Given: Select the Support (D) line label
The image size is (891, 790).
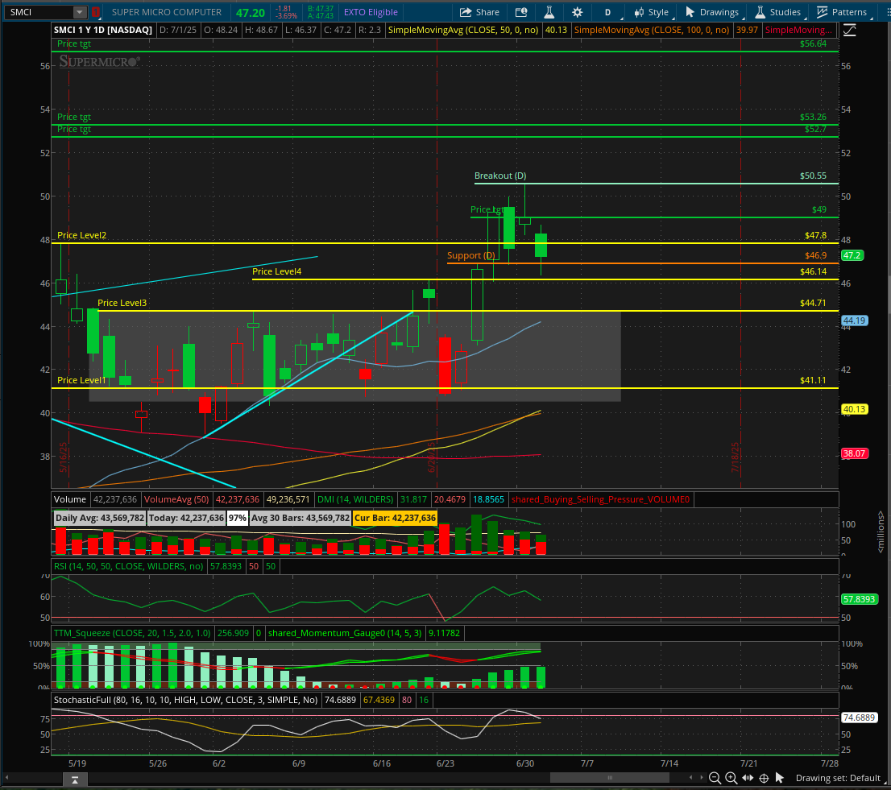Looking at the screenshot, I should (x=471, y=255).
